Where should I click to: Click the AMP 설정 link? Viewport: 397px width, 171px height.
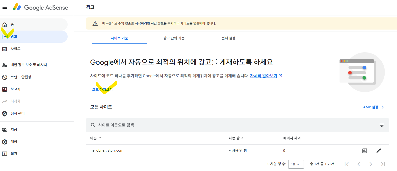pyautogui.click(x=371, y=107)
